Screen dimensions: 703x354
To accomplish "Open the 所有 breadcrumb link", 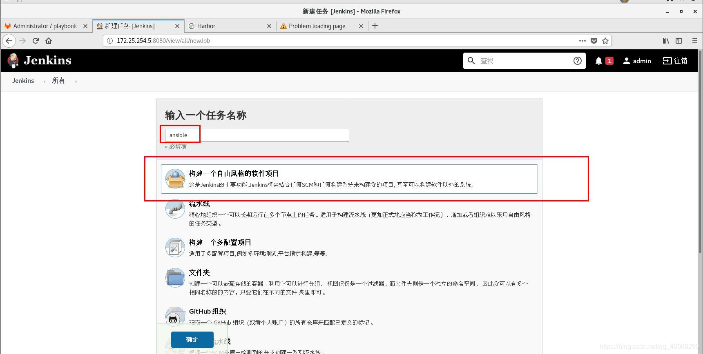I will click(x=58, y=81).
